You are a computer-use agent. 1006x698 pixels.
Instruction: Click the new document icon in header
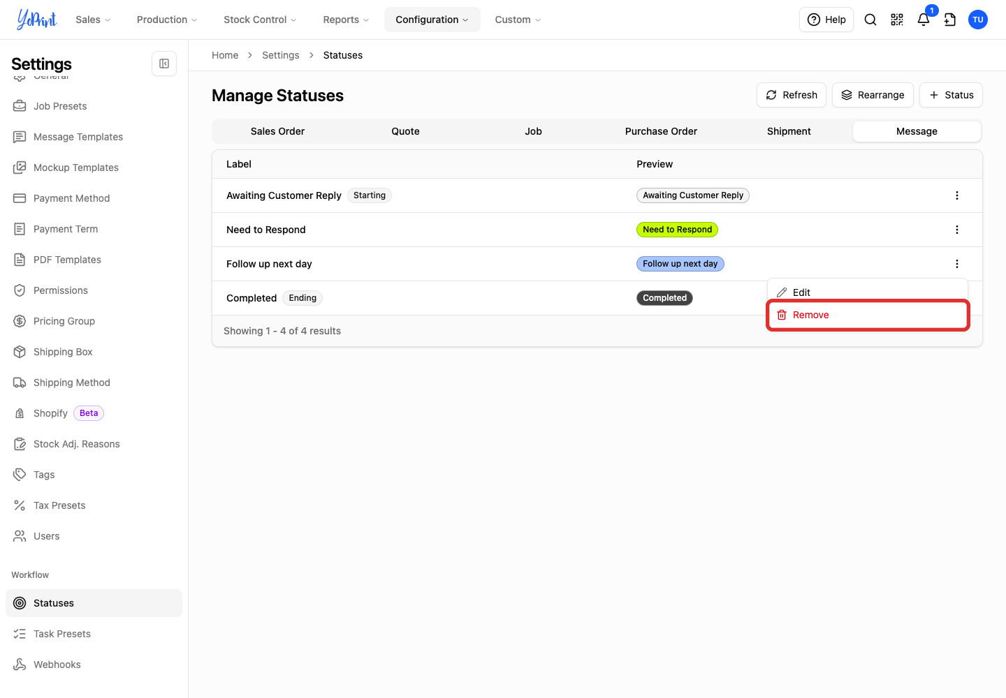click(950, 20)
